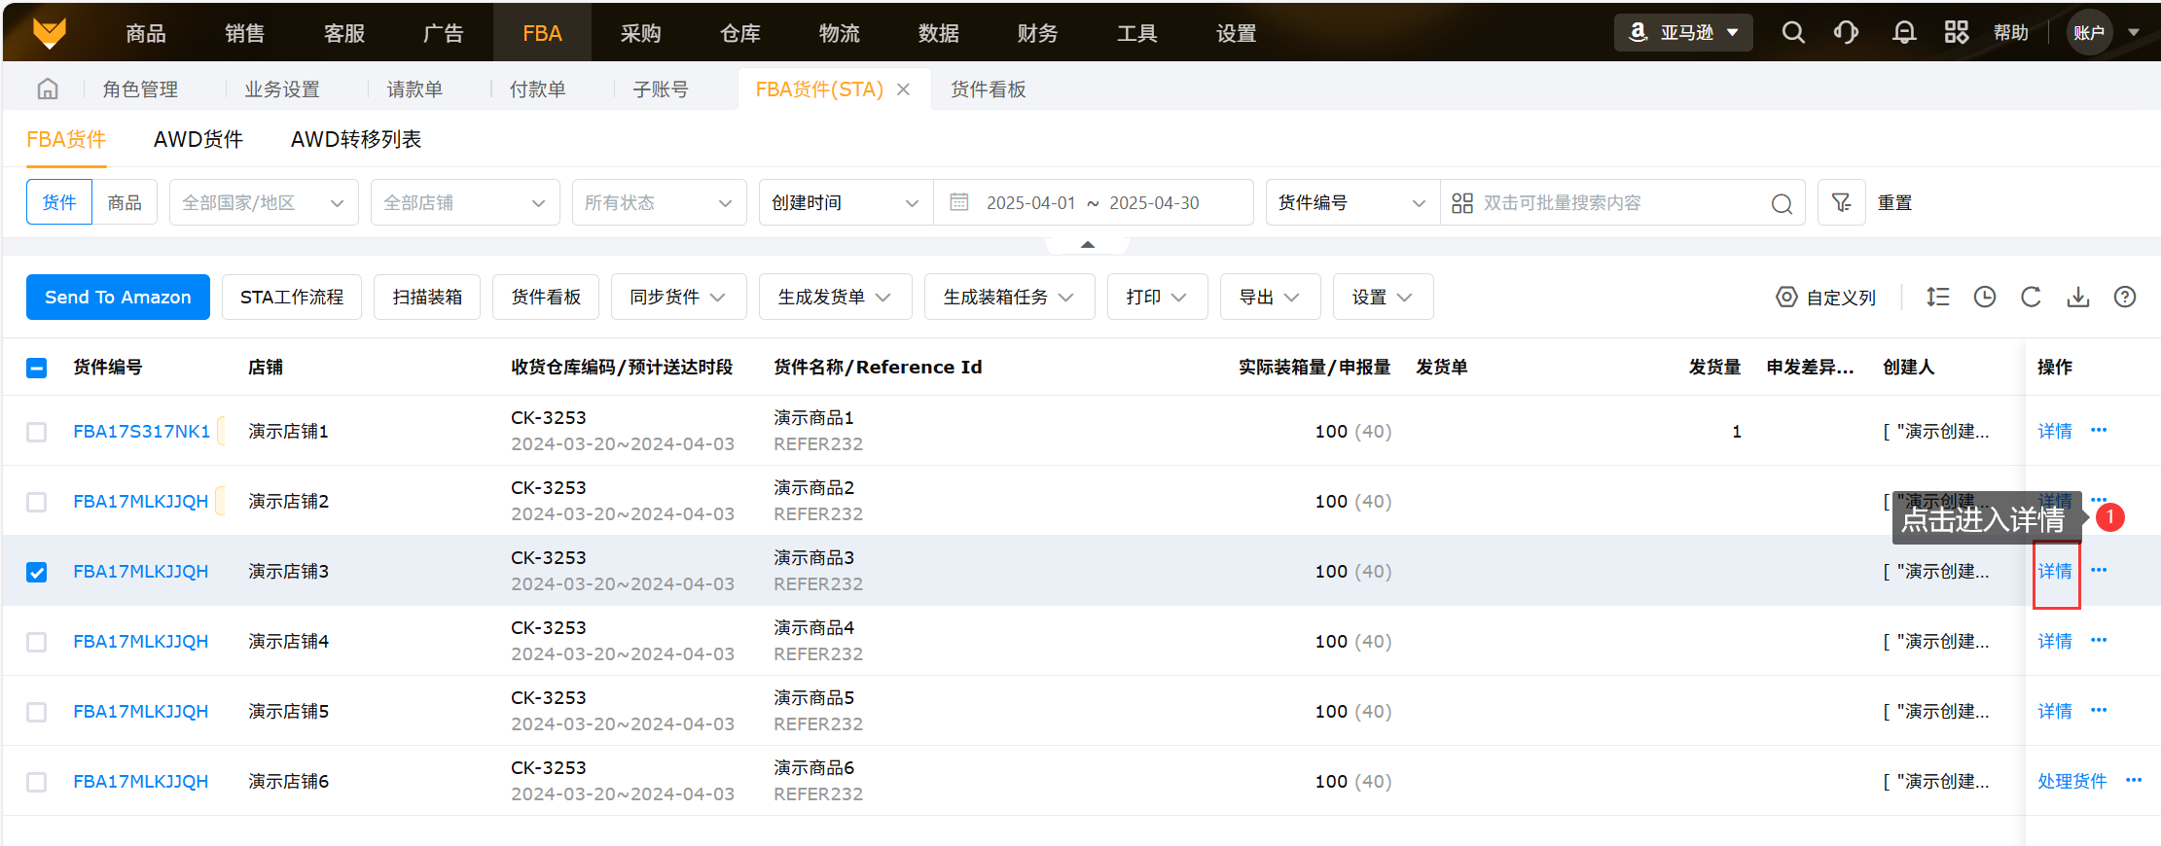Open the 所有状态 status dropdown

(x=659, y=202)
